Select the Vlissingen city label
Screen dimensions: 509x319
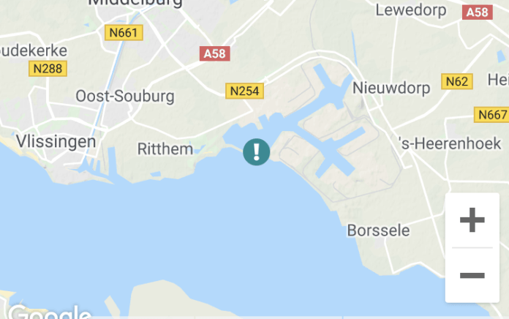tap(56, 142)
